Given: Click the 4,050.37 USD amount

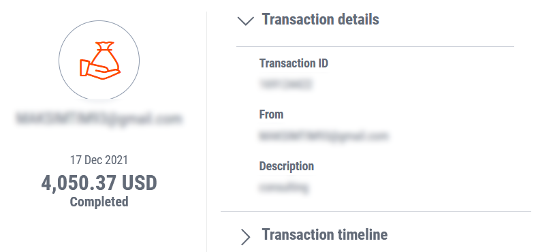Looking at the screenshot, I should [99, 183].
